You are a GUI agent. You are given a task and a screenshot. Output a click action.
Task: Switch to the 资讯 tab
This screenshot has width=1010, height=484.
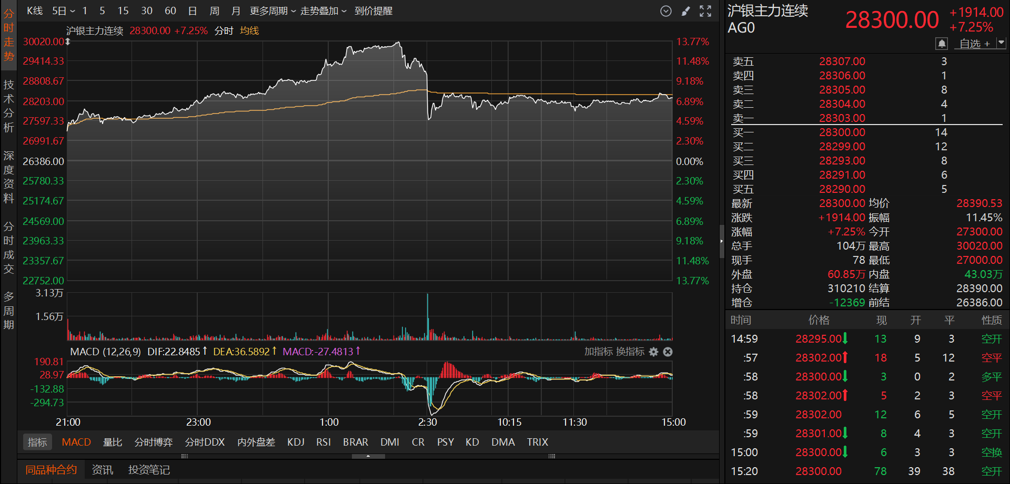[102, 470]
